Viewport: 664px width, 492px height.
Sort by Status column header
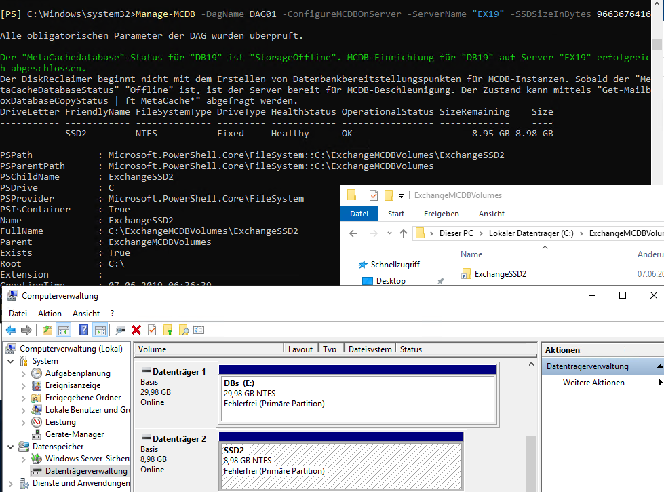[467, 349]
